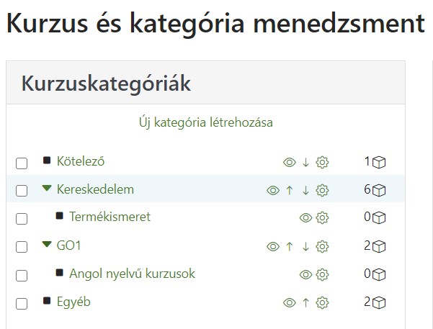The height and width of the screenshot is (329, 433).
Task: Open gear settings for Angol nyelvű kurzusok
Action: [322, 274]
